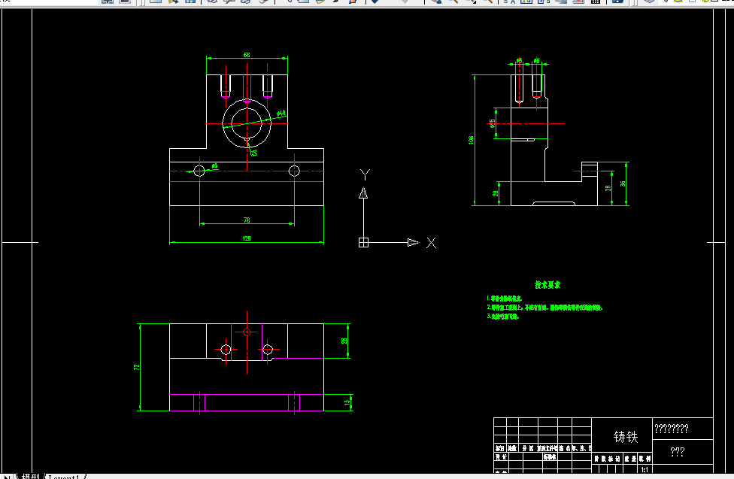Screen dimensions: 734x479
Task: Select the large bore circle in front view
Action: [247, 123]
